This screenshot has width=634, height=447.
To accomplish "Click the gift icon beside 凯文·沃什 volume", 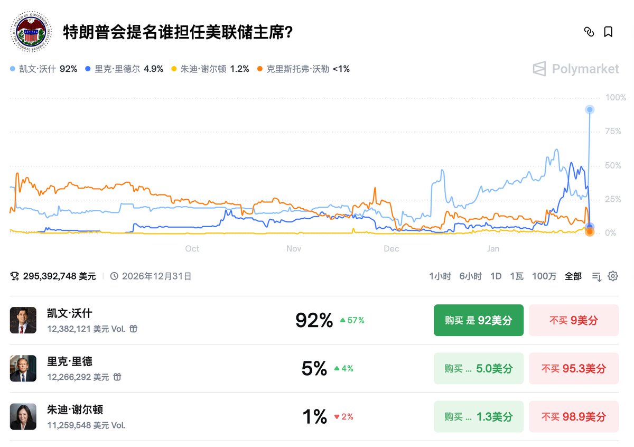I will 134,329.
